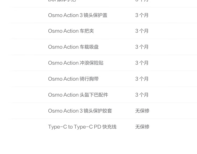This screenshot has height=154, width=197.
Task: Click the cut-off warranty value in the top row
Action: pos(142,1)
